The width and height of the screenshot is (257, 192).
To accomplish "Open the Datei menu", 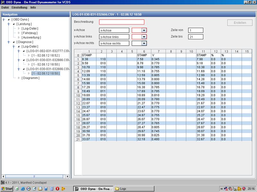I will click(5, 7).
